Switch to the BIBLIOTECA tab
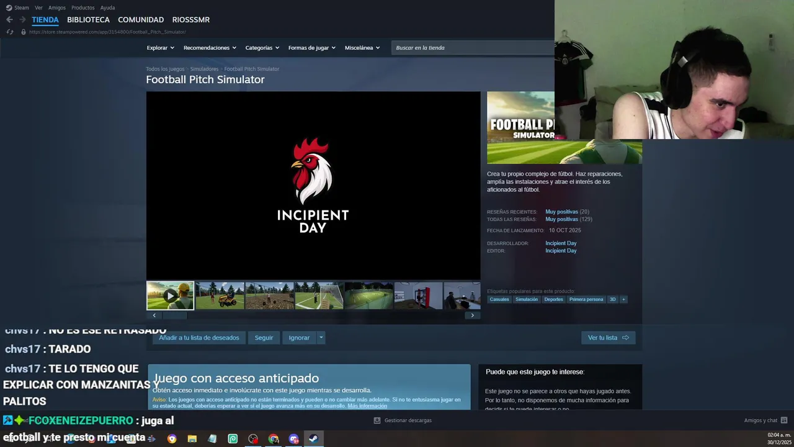This screenshot has width=794, height=447. [x=88, y=20]
